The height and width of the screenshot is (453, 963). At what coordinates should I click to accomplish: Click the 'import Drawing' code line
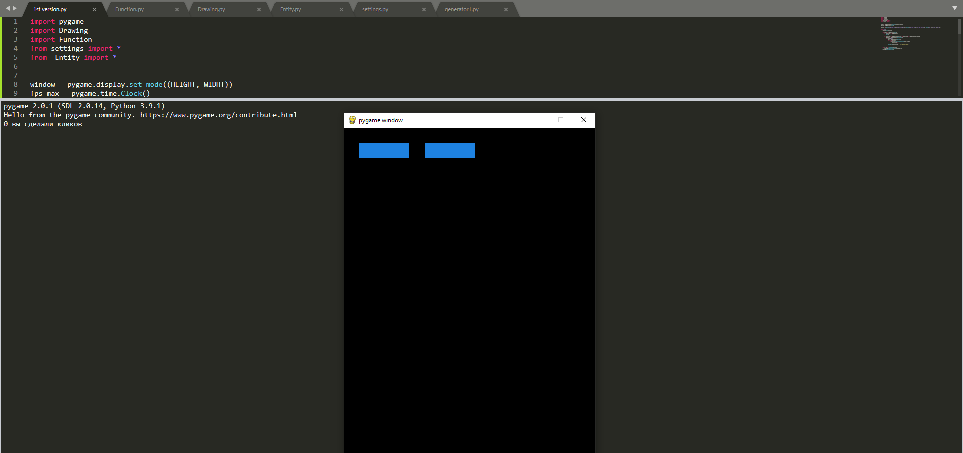pos(59,30)
